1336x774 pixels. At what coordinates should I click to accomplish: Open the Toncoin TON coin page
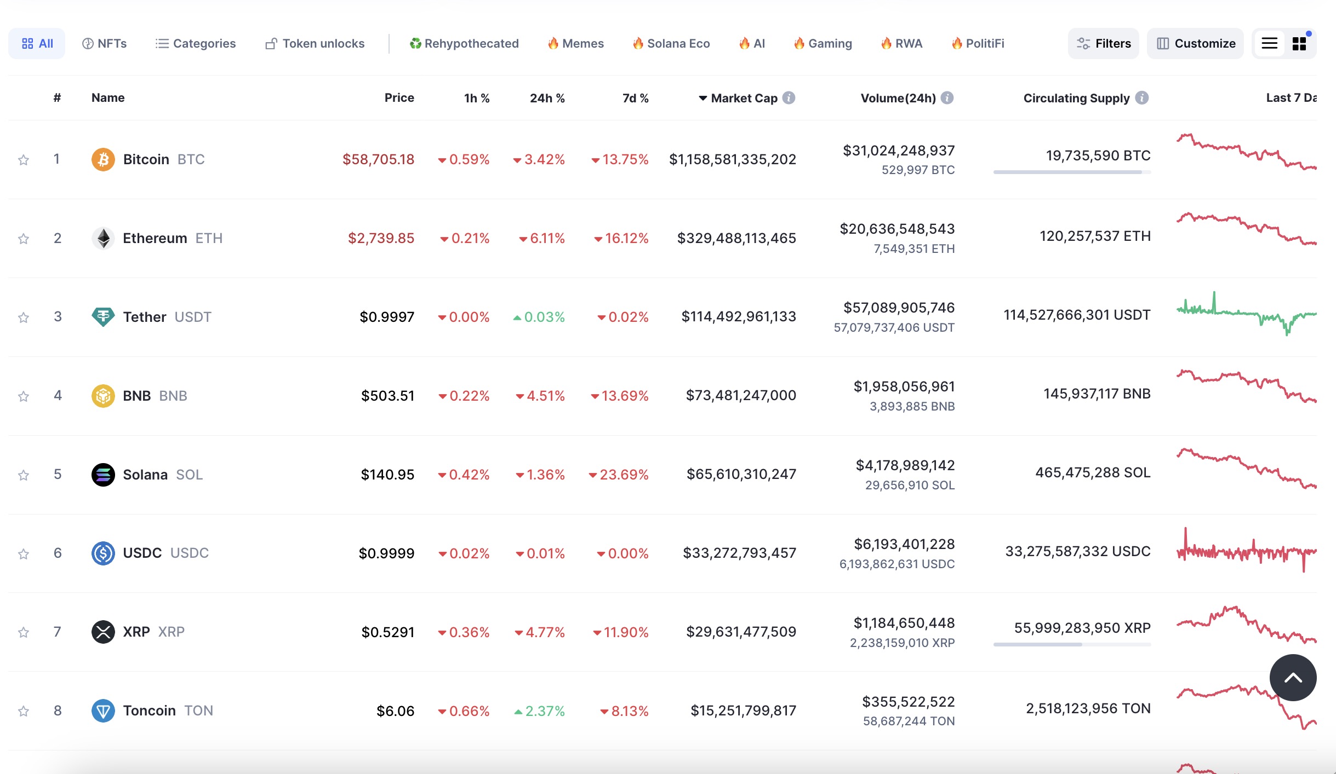coord(168,711)
